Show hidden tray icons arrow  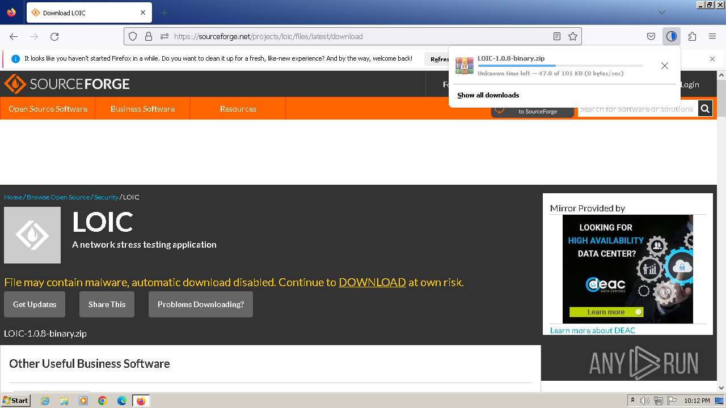pos(632,401)
